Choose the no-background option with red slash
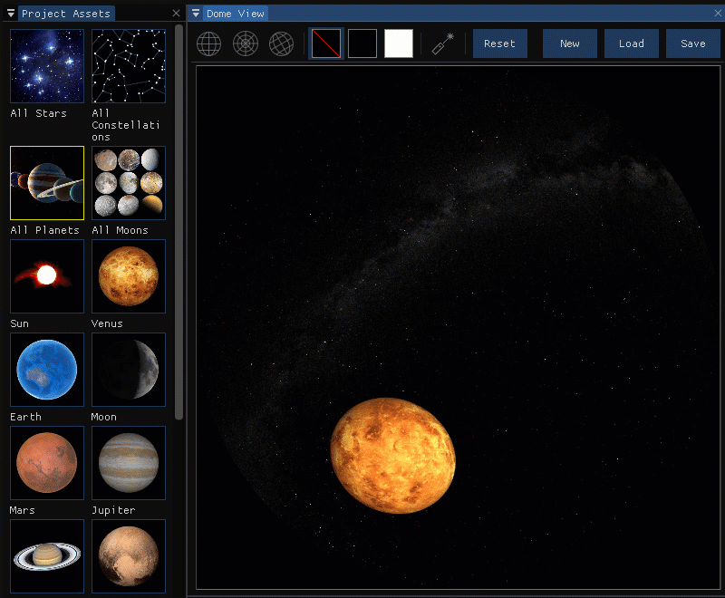 pos(326,43)
